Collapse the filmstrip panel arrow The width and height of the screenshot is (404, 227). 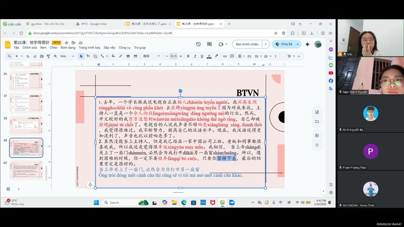click(x=19, y=189)
